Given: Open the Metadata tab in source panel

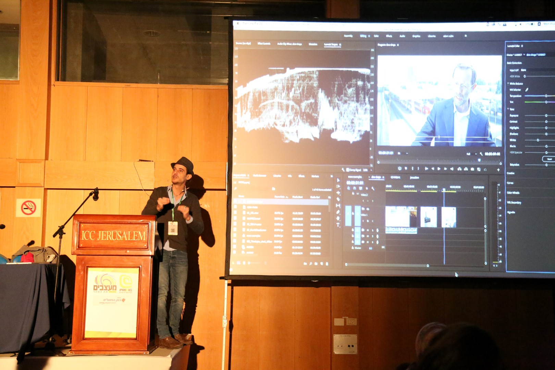Looking at the screenshot, I should (x=313, y=44).
